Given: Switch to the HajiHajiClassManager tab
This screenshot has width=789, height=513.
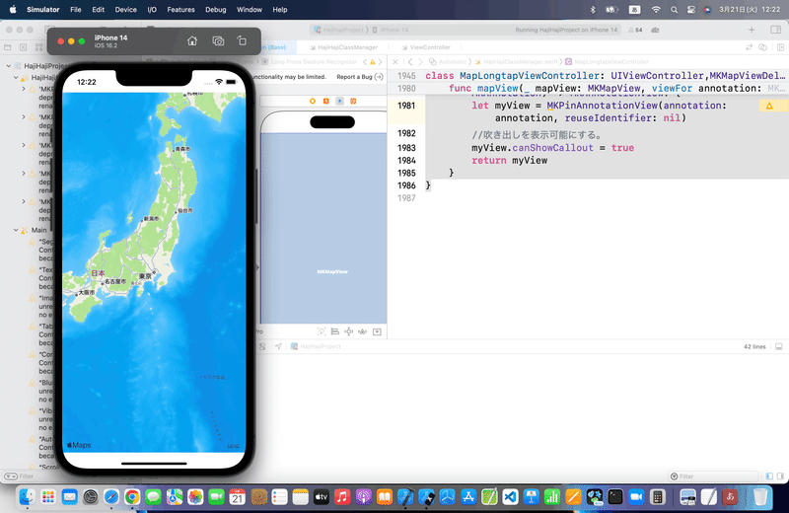Looking at the screenshot, I should pyautogui.click(x=343, y=47).
